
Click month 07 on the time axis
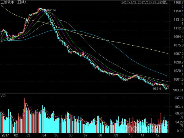coord(86,135)
